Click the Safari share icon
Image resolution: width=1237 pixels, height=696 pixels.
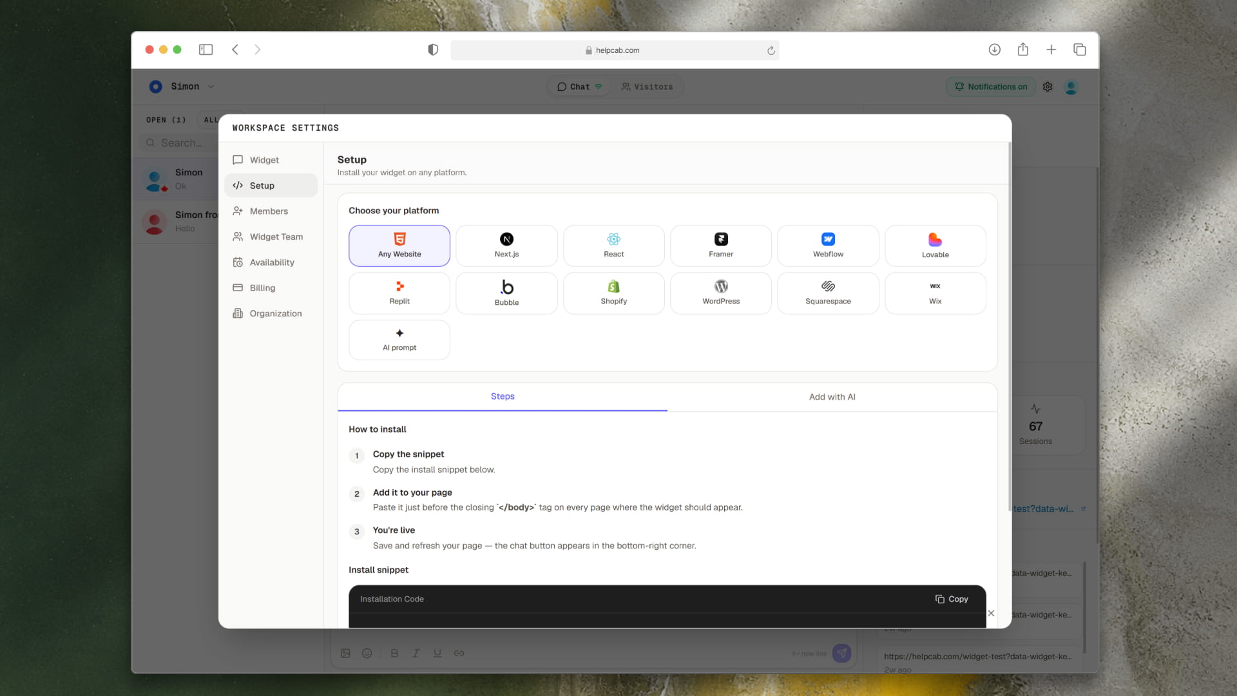(x=1022, y=49)
